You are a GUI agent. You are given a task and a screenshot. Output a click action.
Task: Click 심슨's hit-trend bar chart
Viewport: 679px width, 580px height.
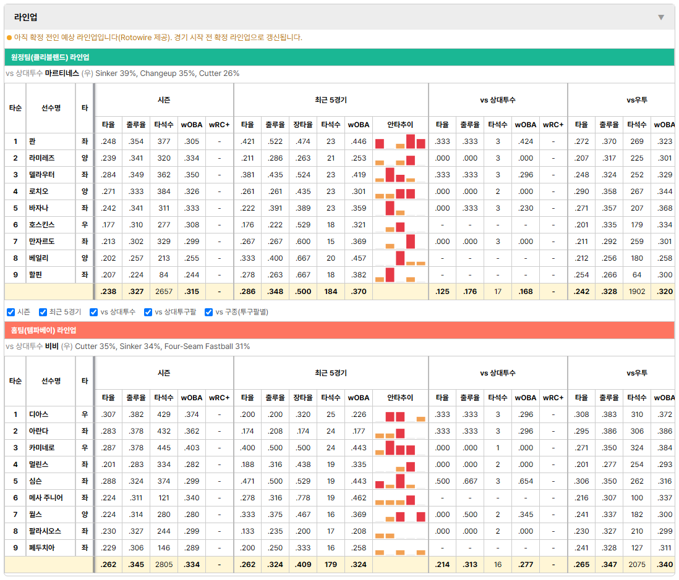(x=400, y=481)
